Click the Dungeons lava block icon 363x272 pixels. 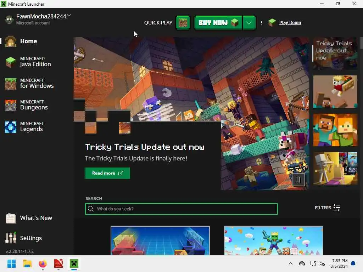[x=11, y=105]
